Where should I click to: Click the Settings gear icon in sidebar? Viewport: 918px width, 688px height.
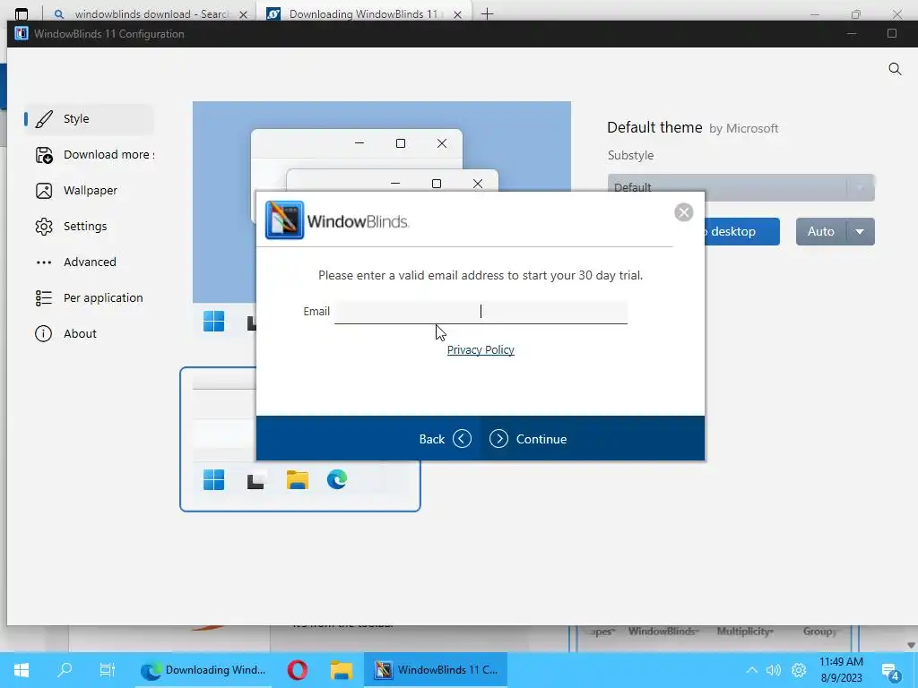(x=44, y=227)
